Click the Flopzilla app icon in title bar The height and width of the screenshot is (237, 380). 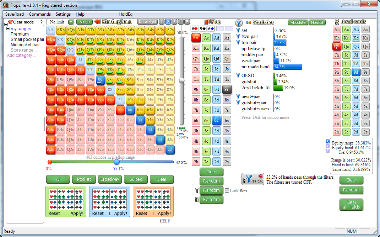pos(6,5)
